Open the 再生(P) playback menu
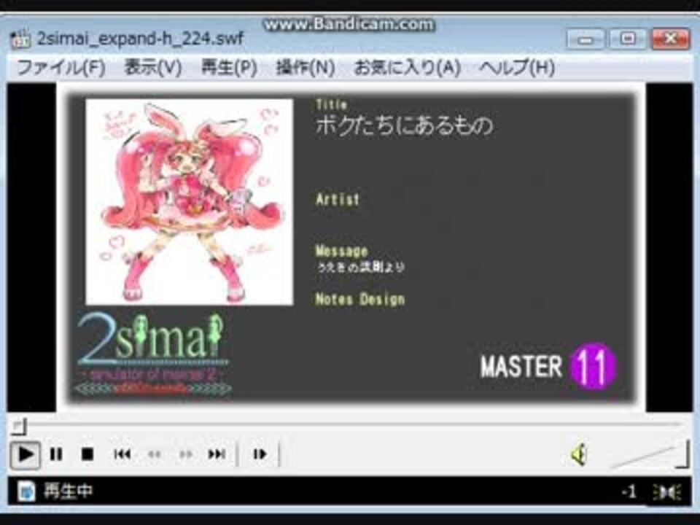The height and width of the screenshot is (525, 700). coord(229,69)
